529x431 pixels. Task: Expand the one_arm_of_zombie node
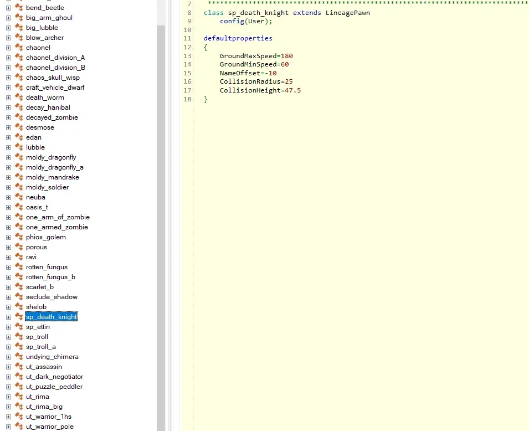tap(8, 217)
